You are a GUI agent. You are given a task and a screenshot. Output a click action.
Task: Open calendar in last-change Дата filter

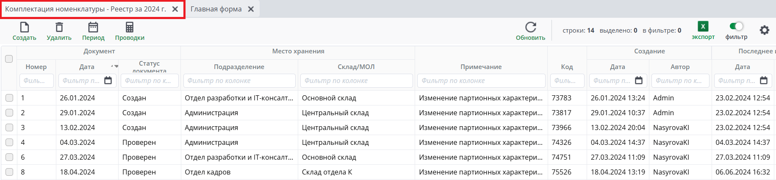pyautogui.click(x=764, y=80)
